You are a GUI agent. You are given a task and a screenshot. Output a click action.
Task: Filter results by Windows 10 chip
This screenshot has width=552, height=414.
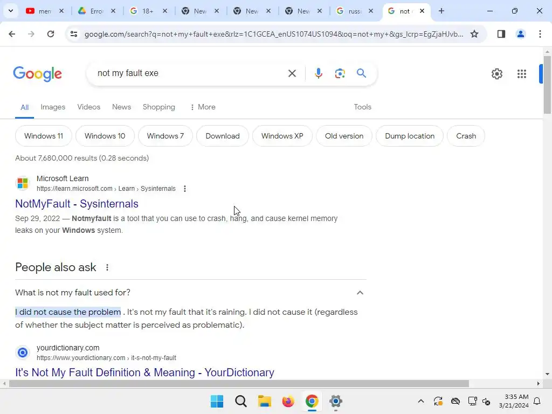[x=105, y=136]
